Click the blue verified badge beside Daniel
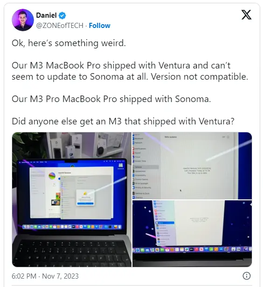The image size is (263, 287). point(62,15)
